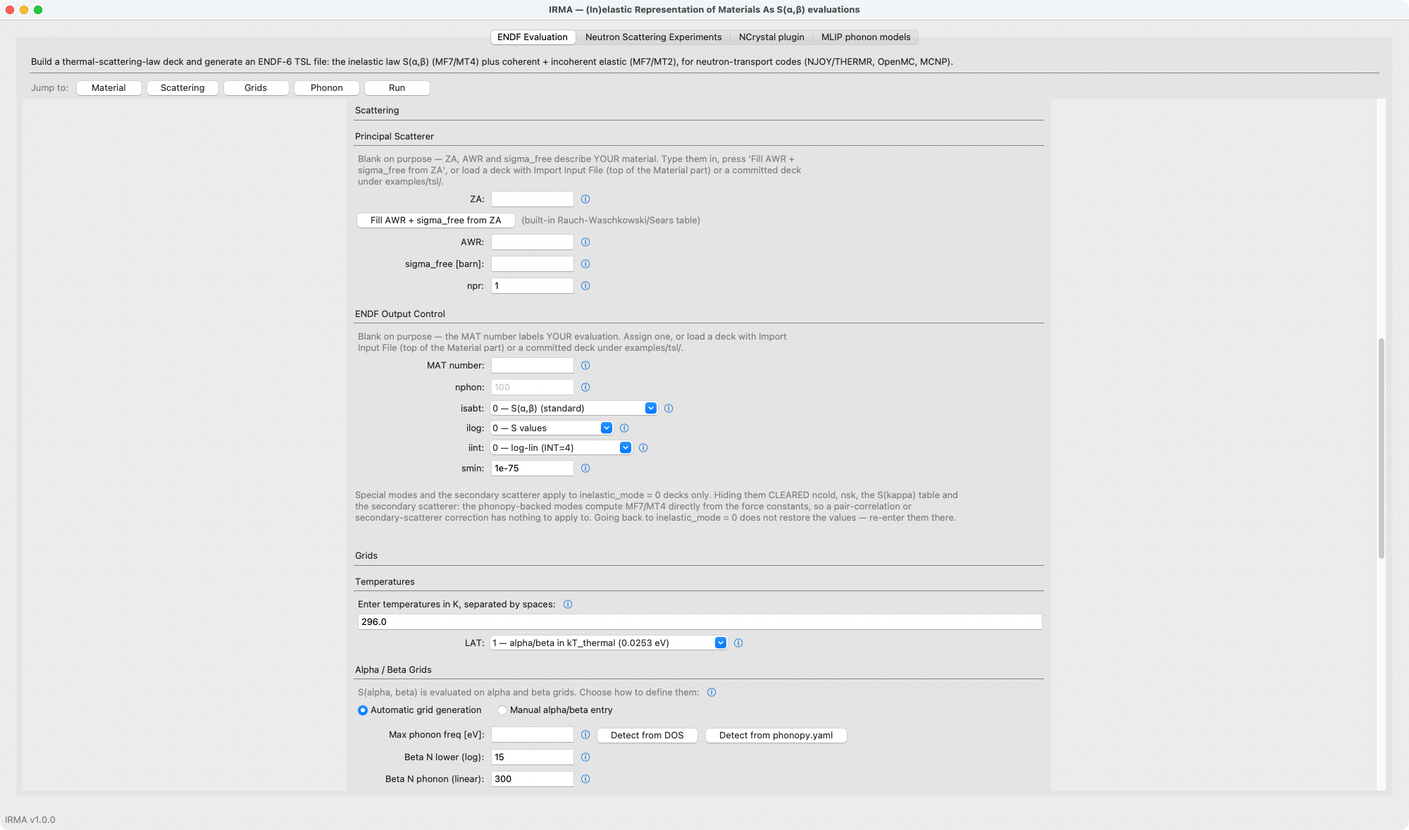This screenshot has width=1409, height=830.
Task: Click the info icon beside AWR field
Action: pos(585,242)
